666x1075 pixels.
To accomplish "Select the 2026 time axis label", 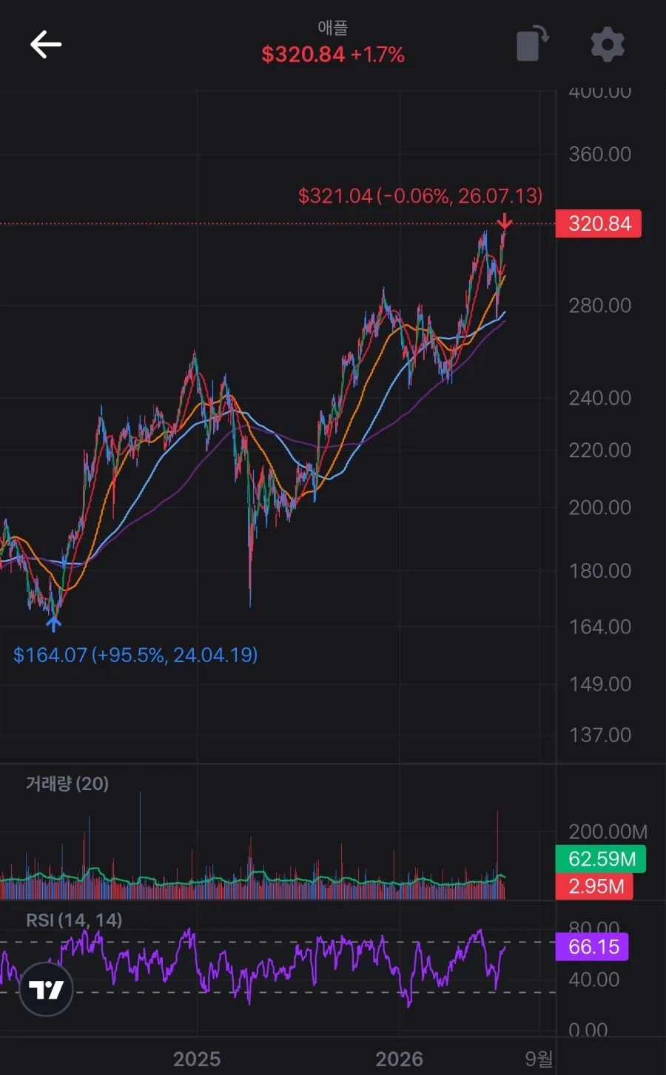I will click(400, 1059).
